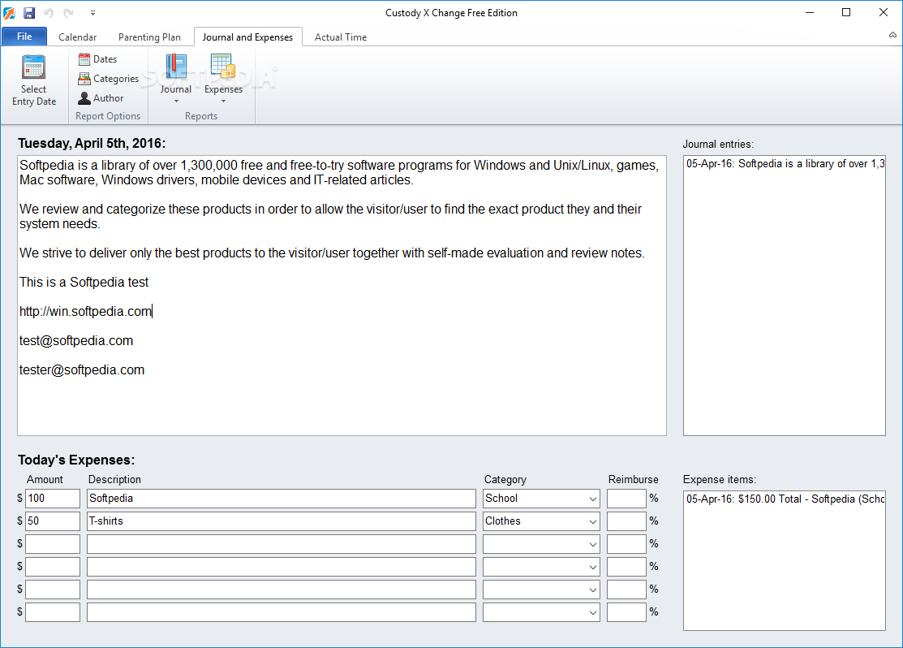
Task: Click the Custody X Change app icon
Action: click(x=9, y=13)
